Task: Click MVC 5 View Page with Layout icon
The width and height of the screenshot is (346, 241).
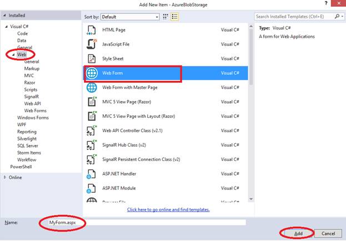Action: pyautogui.click(x=92, y=116)
